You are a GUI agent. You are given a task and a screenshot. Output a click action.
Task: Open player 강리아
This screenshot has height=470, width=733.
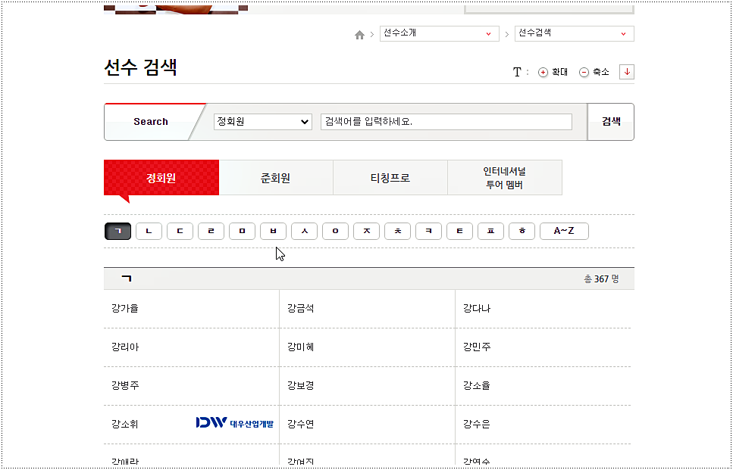pos(125,347)
